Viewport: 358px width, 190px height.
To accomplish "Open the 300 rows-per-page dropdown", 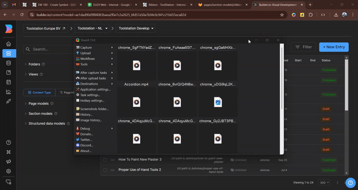I will tap(323, 182).
